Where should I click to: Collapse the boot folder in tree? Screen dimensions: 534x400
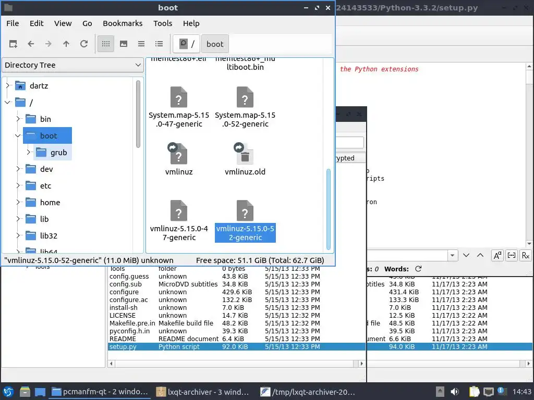coord(18,136)
